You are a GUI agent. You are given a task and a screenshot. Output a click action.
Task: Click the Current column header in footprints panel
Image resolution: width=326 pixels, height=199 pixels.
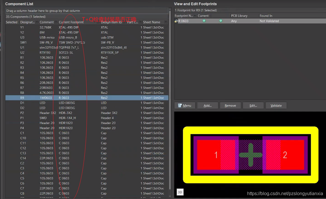(x=203, y=15)
